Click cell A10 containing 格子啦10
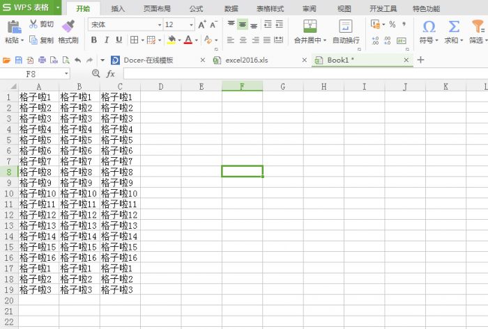488x329 pixels. pyautogui.click(x=38, y=193)
